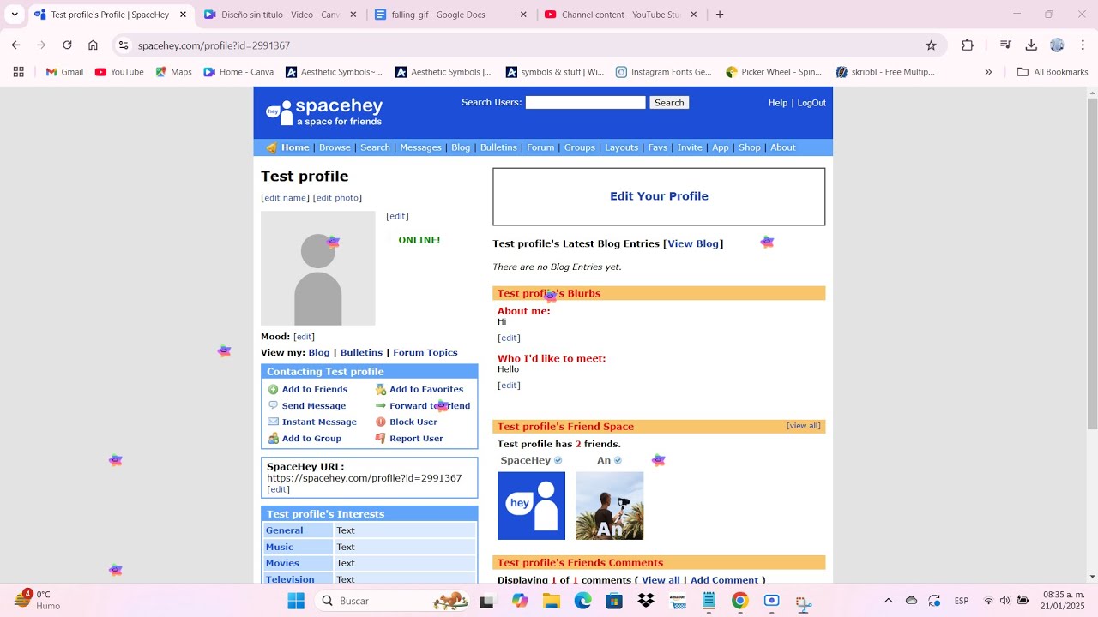This screenshot has height=617, width=1098.
Task: Open the All Bookmarks folder
Action: [1053, 72]
